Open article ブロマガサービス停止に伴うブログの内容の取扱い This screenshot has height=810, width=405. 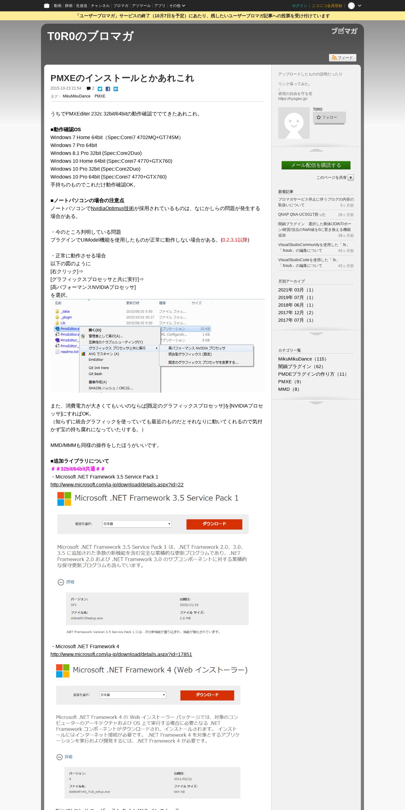(316, 202)
